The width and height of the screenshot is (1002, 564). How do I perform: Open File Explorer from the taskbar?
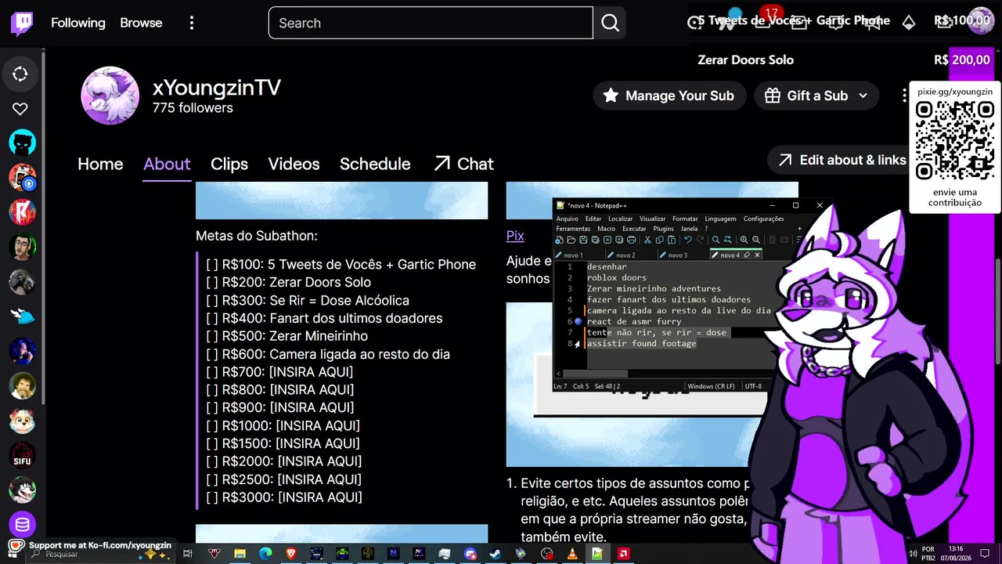240,554
